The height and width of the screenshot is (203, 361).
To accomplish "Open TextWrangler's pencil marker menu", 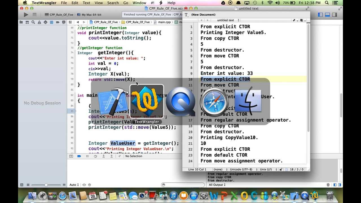I will point(295,20).
